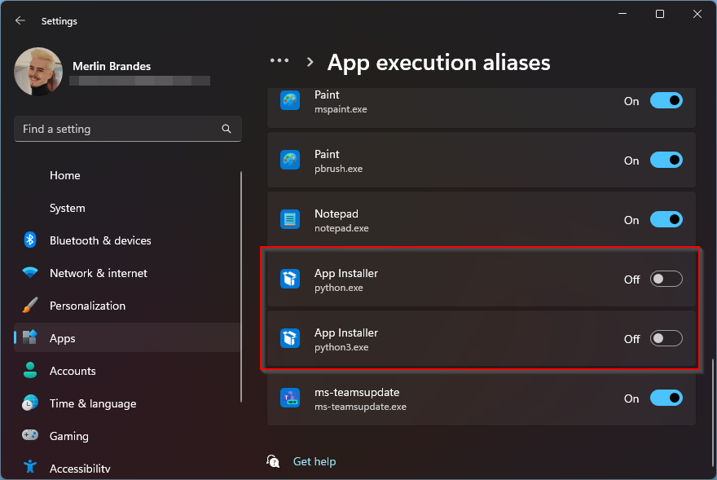
Task: Select Apps in the sidebar
Action: 62,338
